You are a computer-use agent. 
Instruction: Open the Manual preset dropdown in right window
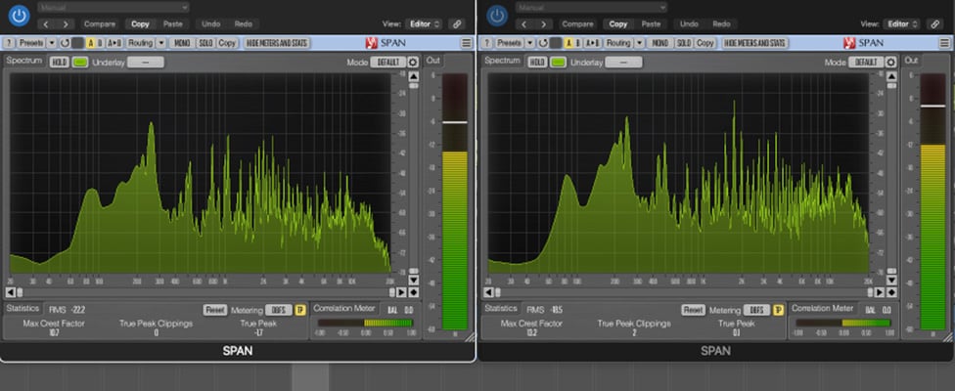[x=591, y=7]
